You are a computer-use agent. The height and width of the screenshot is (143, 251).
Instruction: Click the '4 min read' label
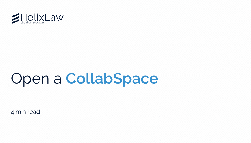25,112
